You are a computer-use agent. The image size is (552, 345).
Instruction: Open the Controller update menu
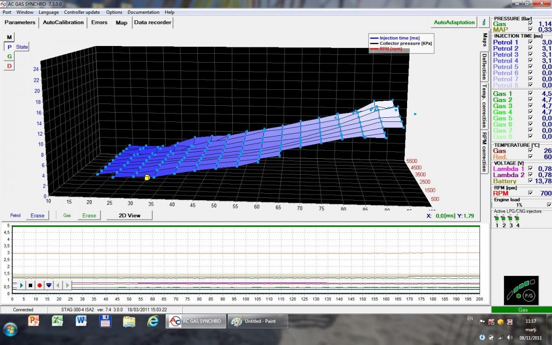(x=82, y=12)
